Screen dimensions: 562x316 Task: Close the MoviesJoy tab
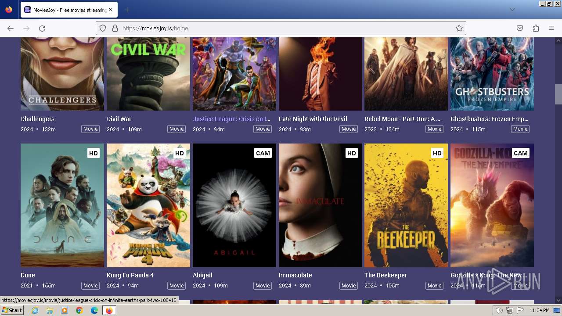pos(110,10)
